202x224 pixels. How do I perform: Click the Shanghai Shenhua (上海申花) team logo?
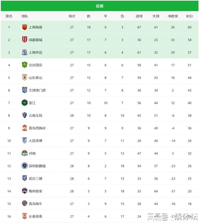tap(24, 52)
